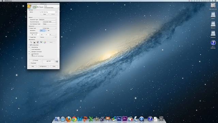The width and height of the screenshot is (218, 123).
Task: Open the Image Adjustment icon
Action: coord(41,42)
